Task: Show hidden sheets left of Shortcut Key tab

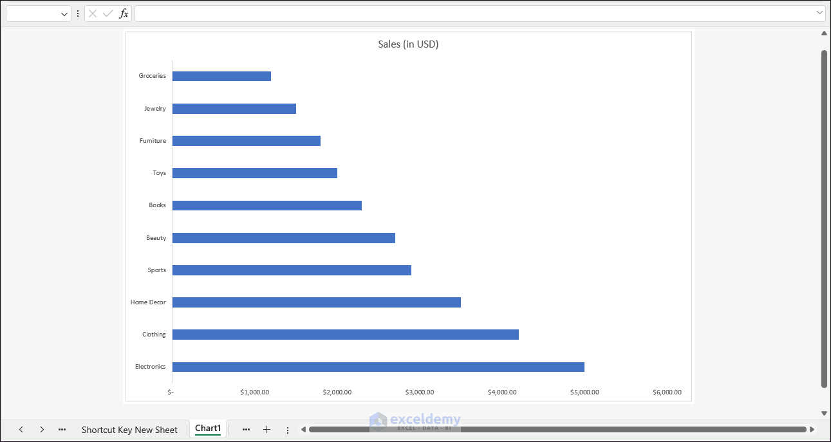Action: tap(62, 429)
